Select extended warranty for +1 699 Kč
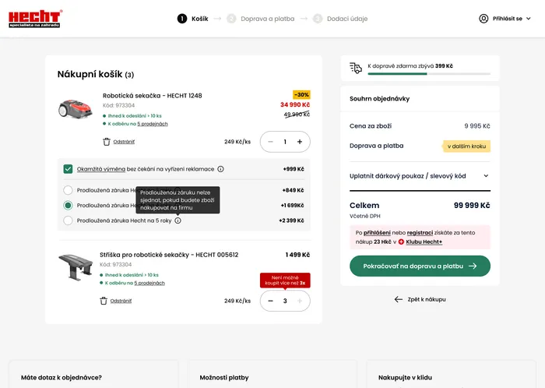This screenshot has width=545, height=388. [x=68, y=206]
